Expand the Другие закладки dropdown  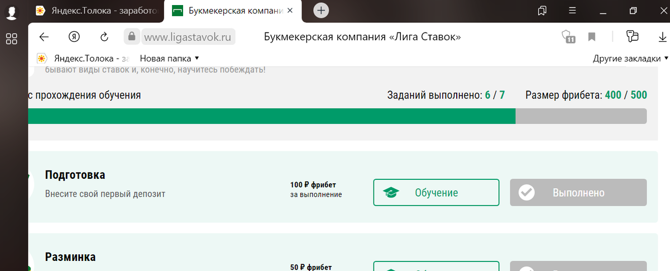pyautogui.click(x=630, y=58)
